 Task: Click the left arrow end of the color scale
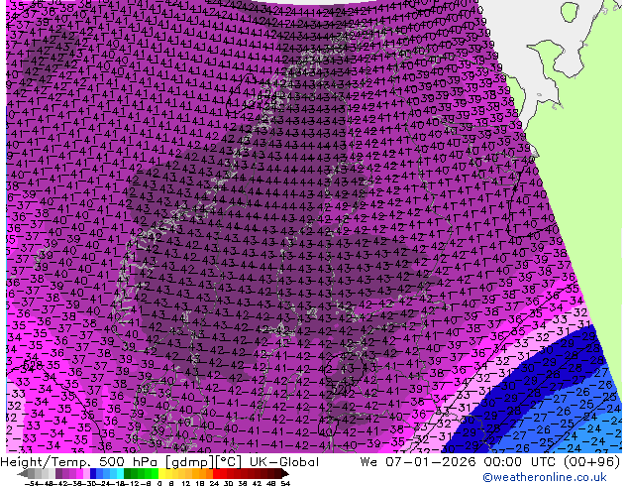point(23,473)
